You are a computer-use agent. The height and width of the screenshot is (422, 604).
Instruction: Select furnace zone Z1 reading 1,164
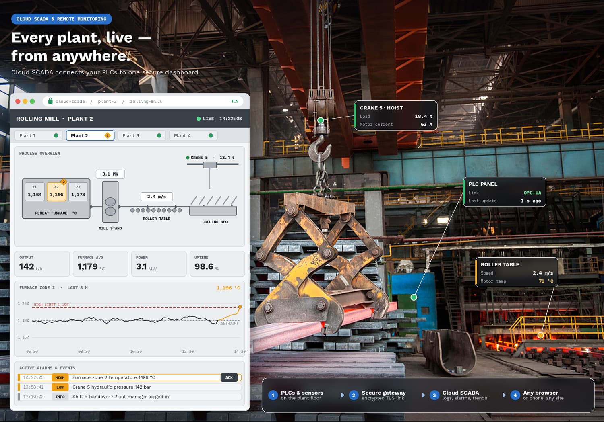tap(35, 192)
